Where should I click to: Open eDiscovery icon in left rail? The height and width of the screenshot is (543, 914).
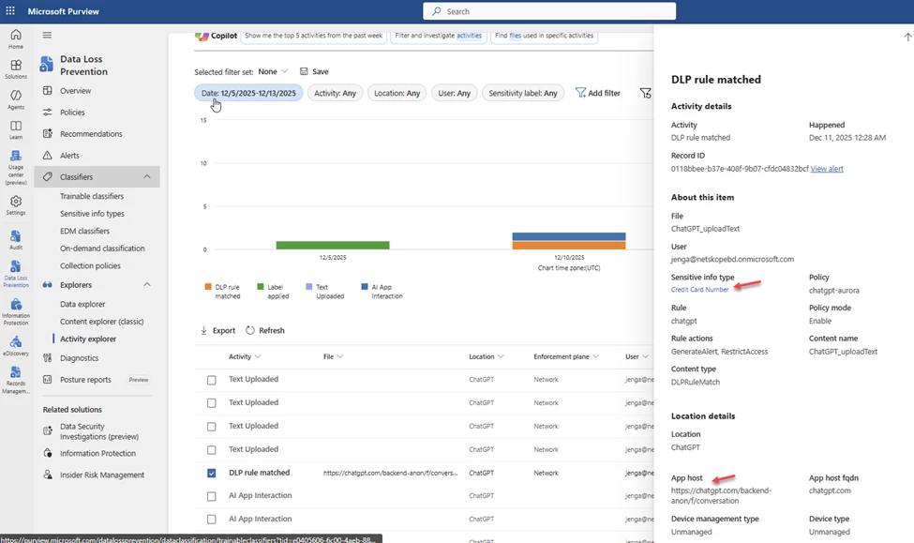(x=16, y=342)
